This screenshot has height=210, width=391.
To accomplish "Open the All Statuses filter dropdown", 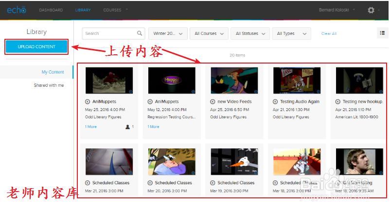I will [x=250, y=33].
